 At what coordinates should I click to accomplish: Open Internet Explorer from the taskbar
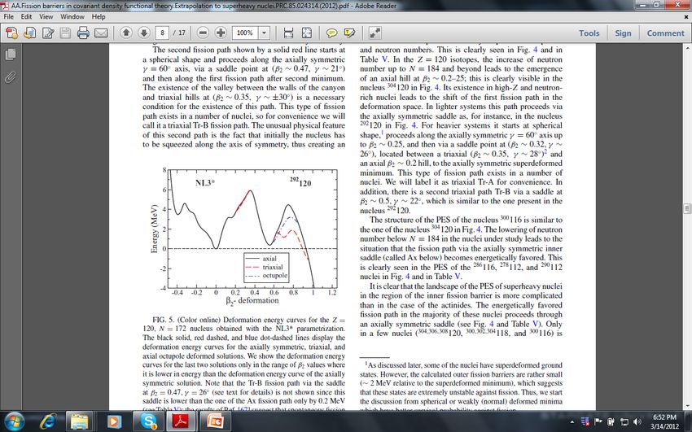click(48, 421)
